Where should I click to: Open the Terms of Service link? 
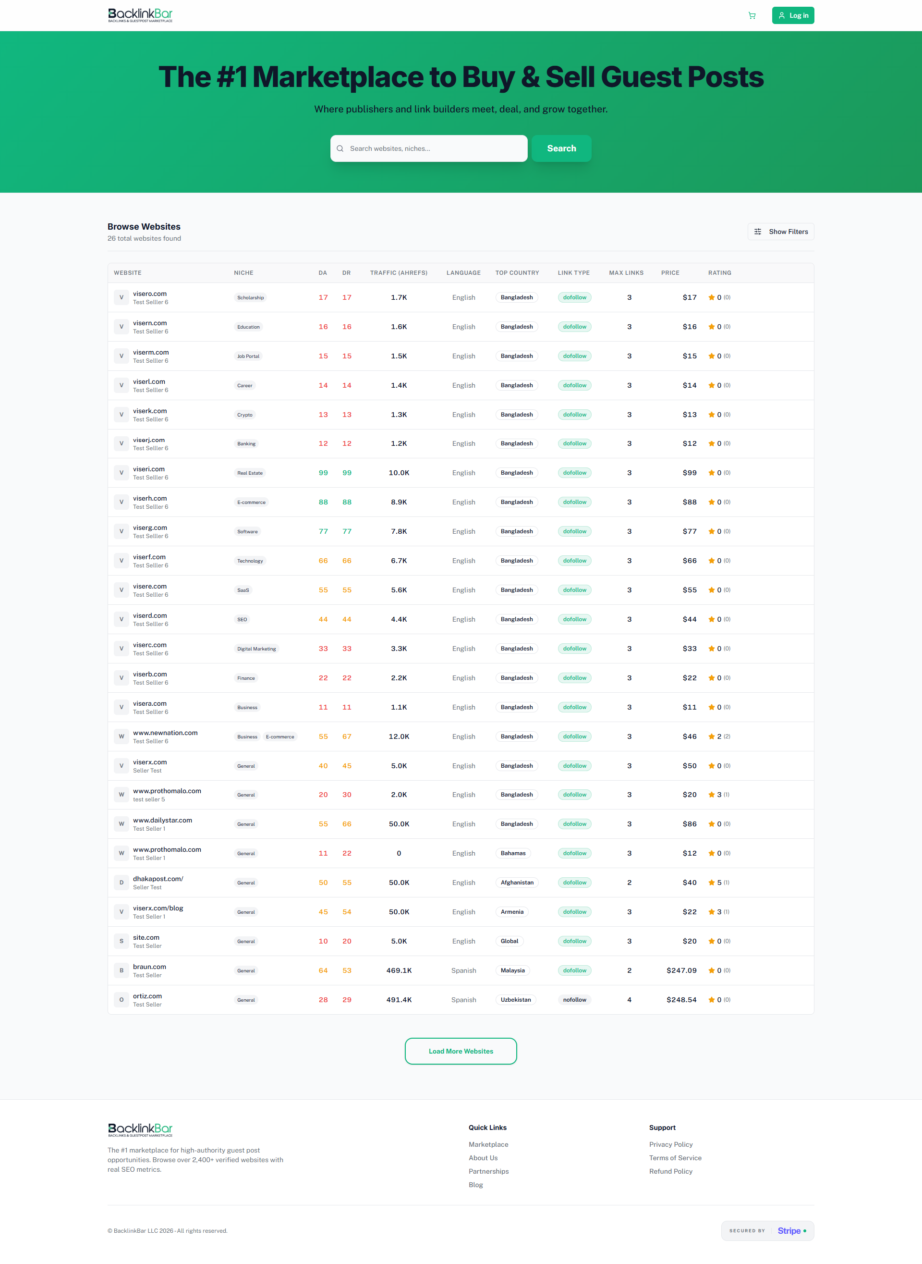click(675, 1158)
